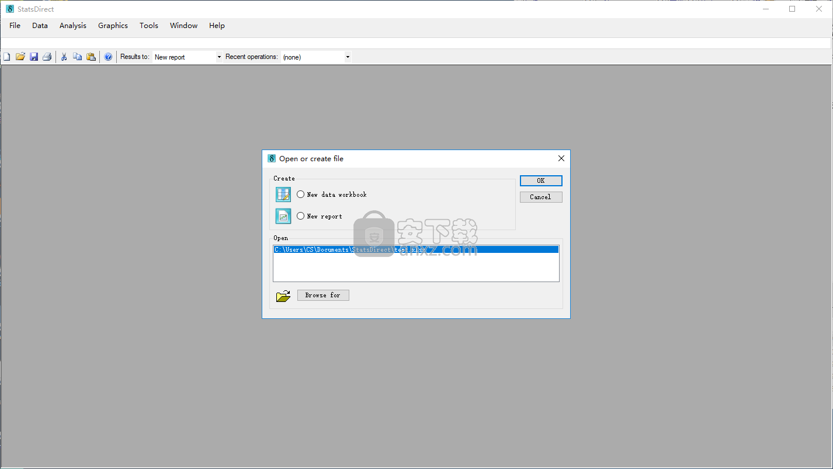Screen dimensions: 833x469
Task: Select the test.xlsx file in Open list
Action: pos(416,249)
